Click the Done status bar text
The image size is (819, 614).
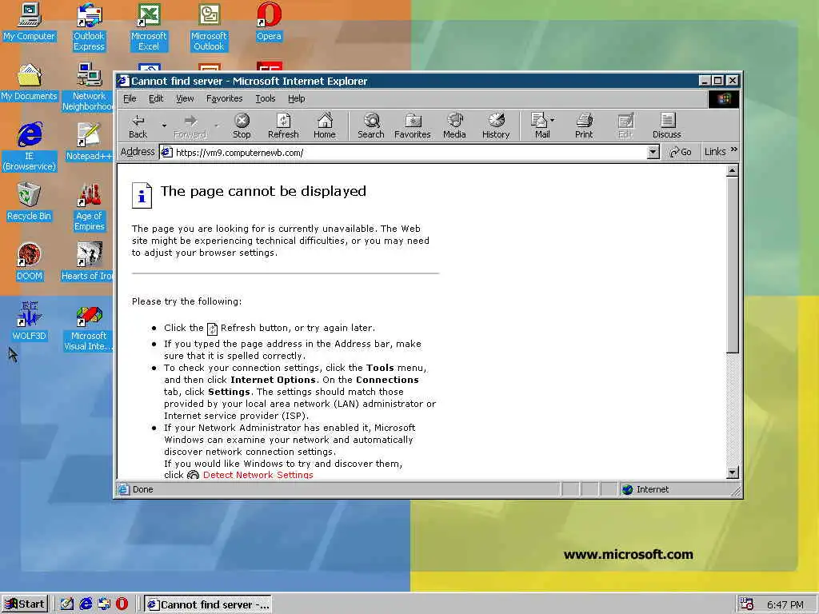point(142,489)
